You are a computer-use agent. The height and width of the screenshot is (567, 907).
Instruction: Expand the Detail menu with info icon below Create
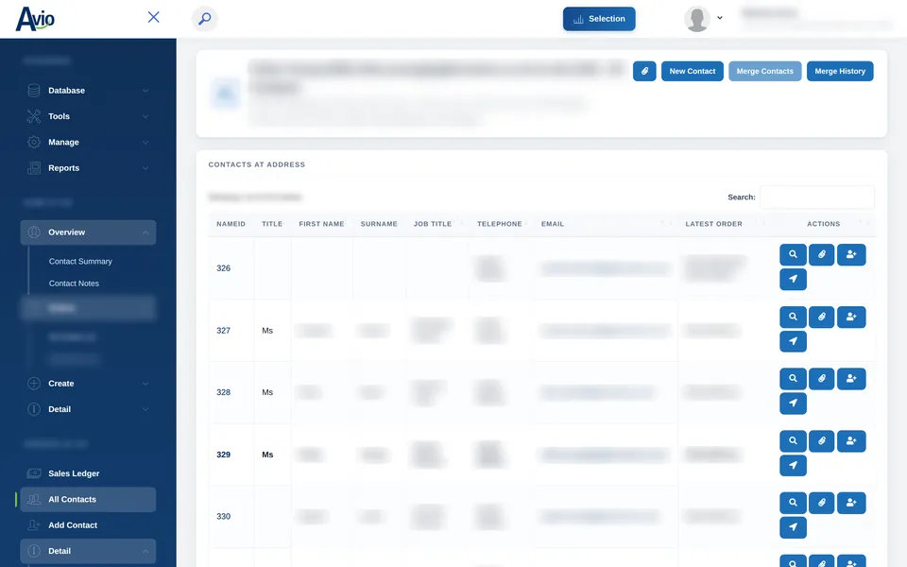[88, 409]
